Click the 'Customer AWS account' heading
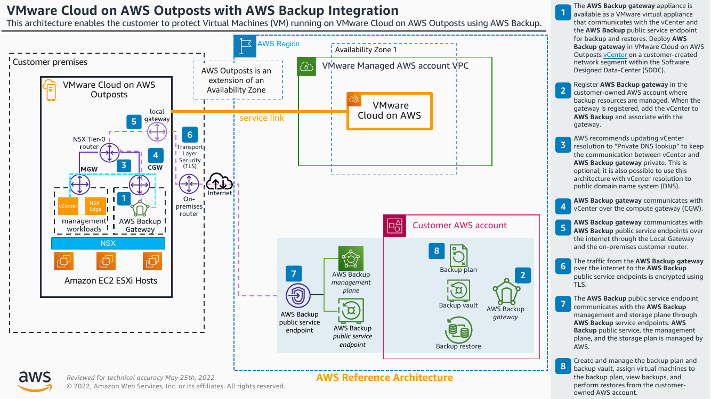The image size is (711, 399). tap(459, 226)
